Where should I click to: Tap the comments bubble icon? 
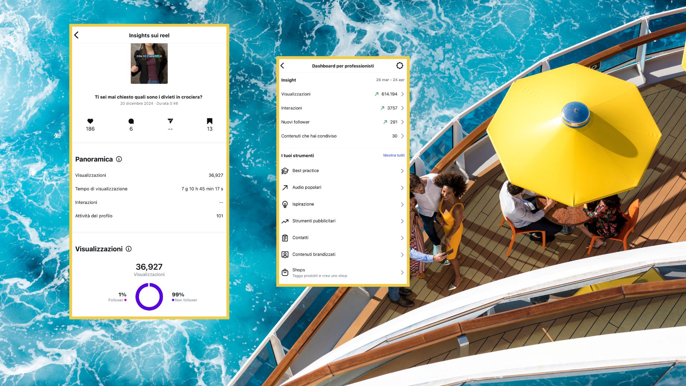pos(131,121)
